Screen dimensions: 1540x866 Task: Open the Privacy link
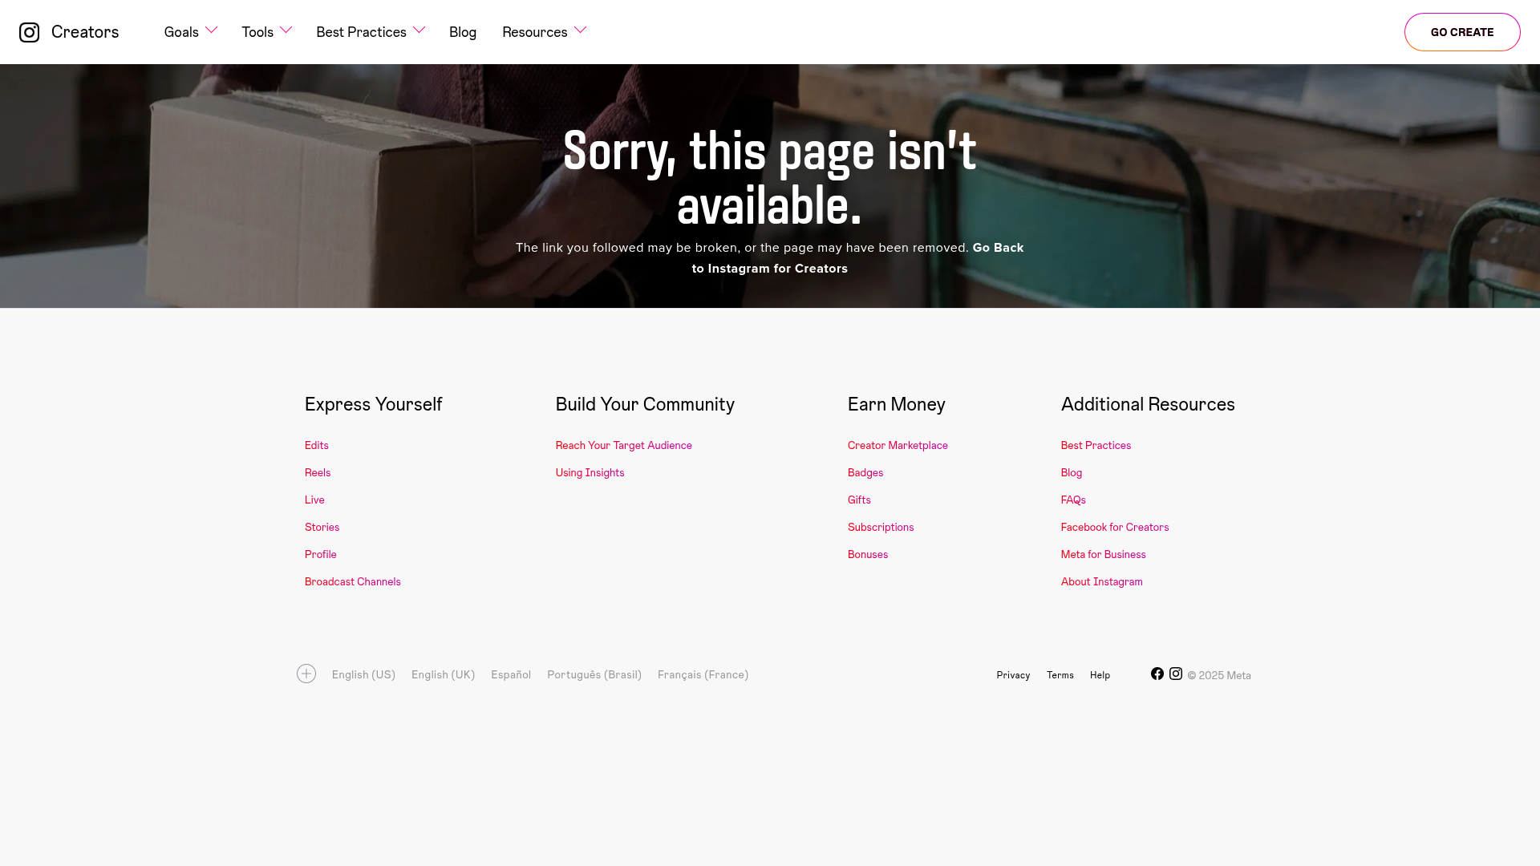point(1013,675)
